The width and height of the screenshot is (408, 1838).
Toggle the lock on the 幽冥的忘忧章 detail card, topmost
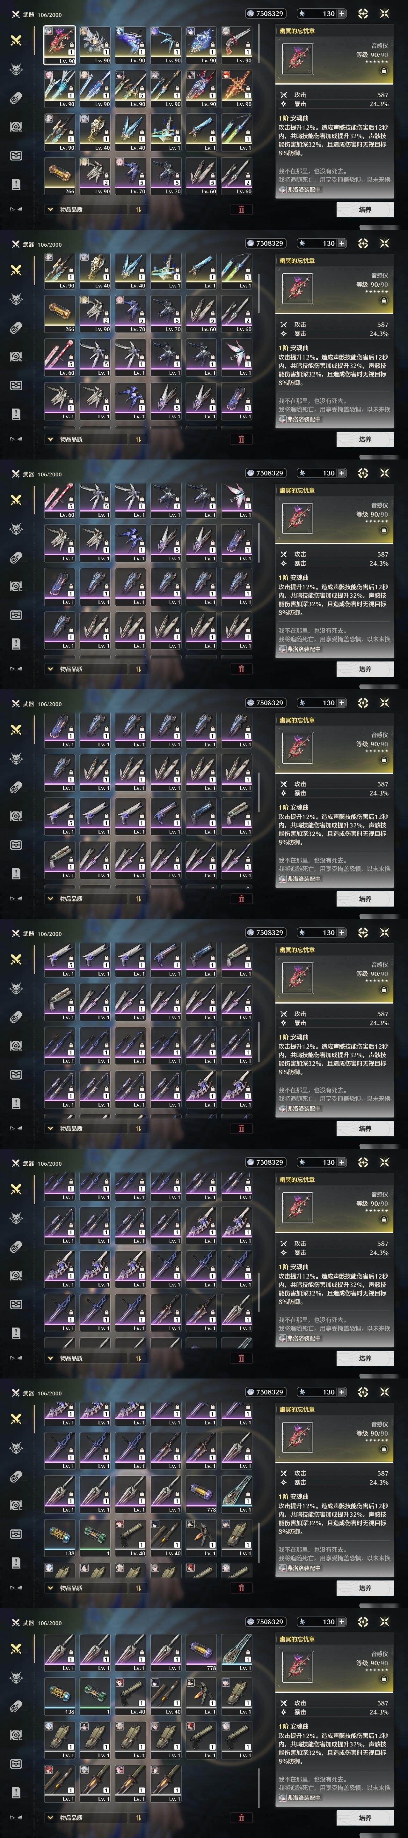pos(383,71)
